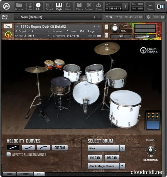Click the Quick-load icon
The width and height of the screenshot is (167, 177).
[68, 6]
